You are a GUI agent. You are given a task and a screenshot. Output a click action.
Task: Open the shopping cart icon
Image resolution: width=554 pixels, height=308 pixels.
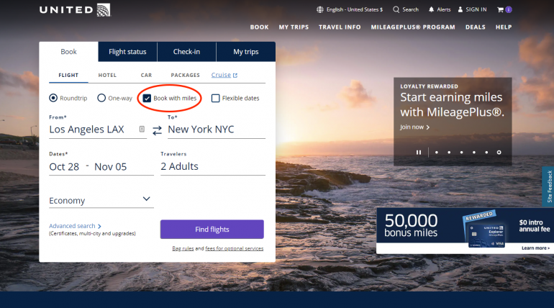click(499, 9)
